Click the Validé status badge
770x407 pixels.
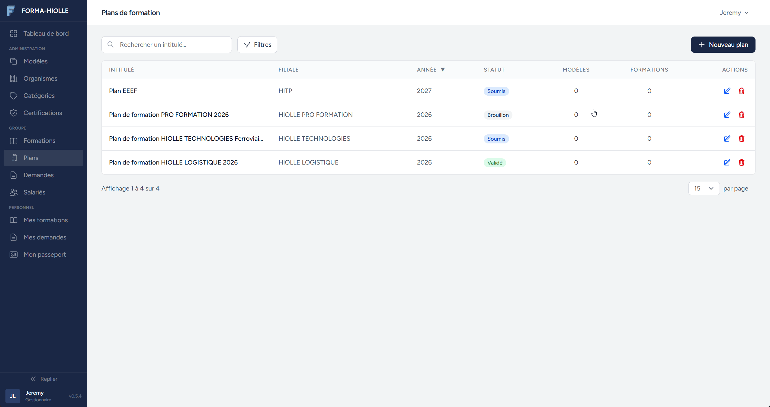click(x=495, y=163)
